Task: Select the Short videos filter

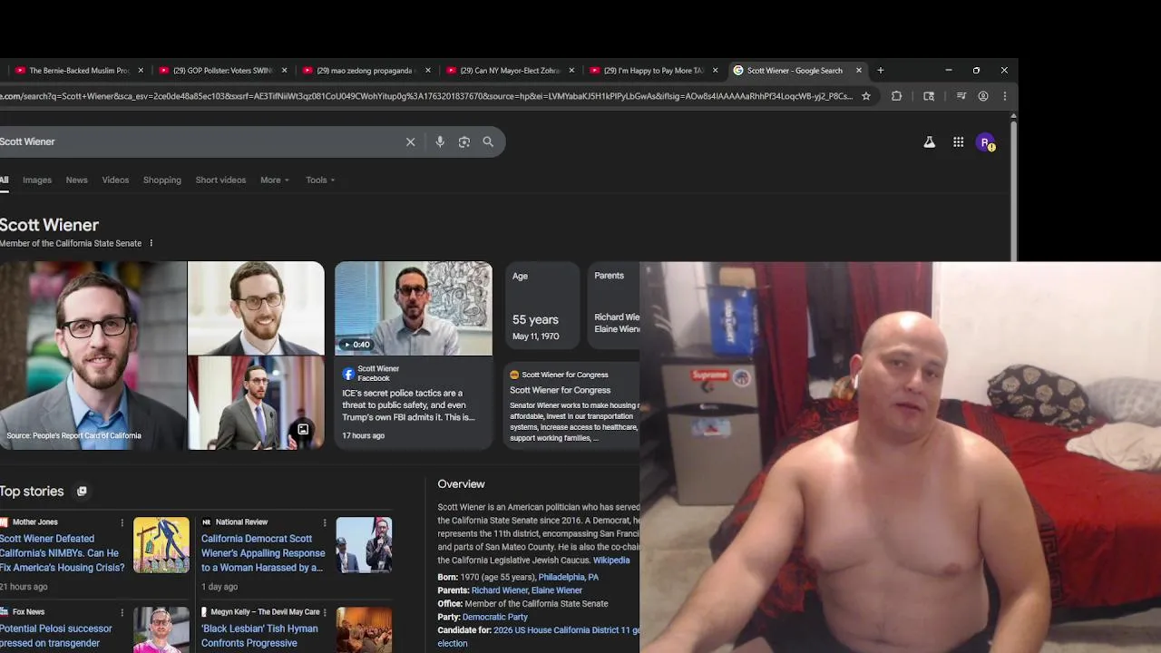Action: [220, 180]
